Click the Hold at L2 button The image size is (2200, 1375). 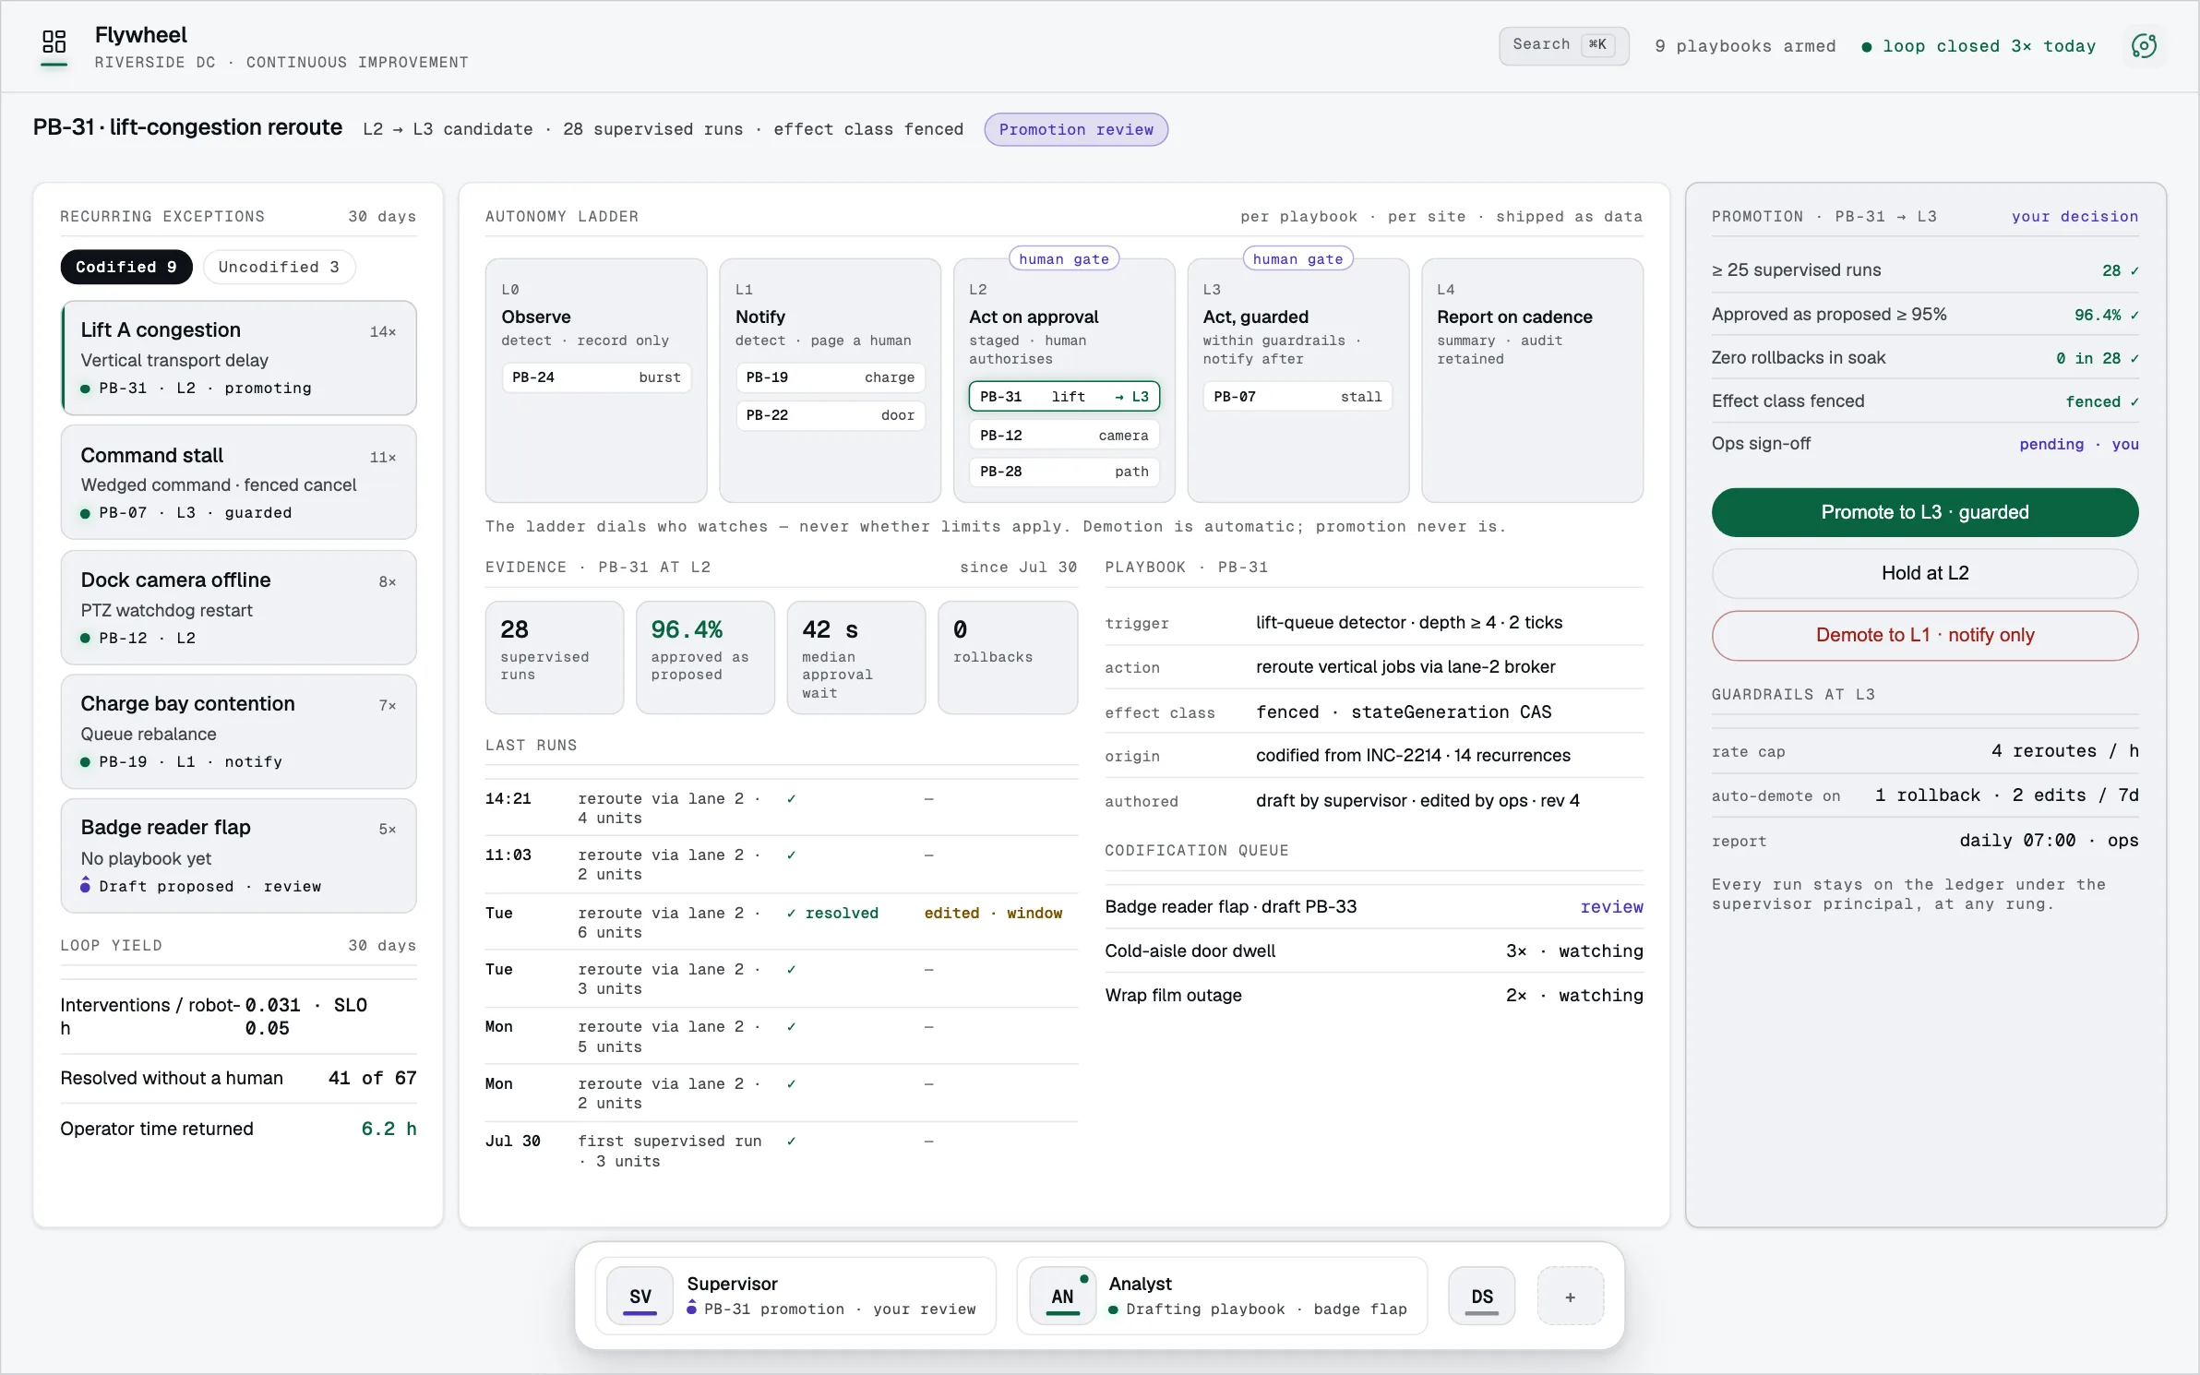click(x=1925, y=573)
